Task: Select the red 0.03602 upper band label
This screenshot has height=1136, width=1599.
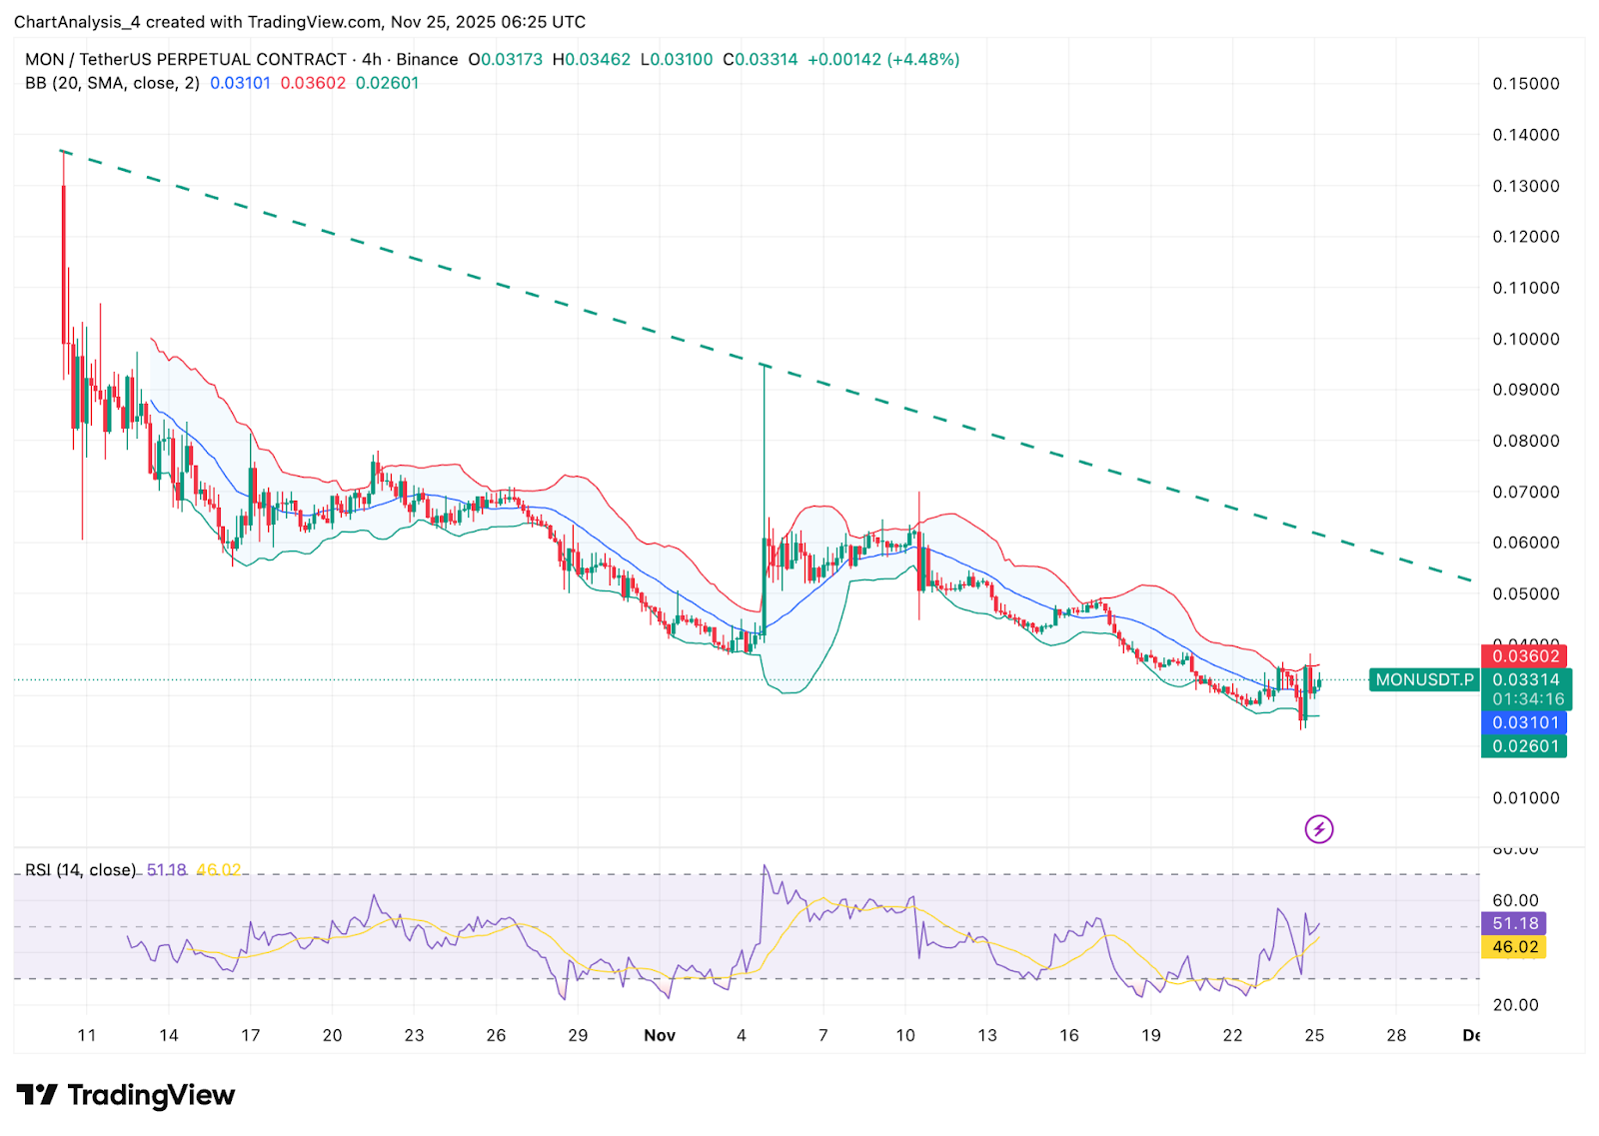Action: click(x=1525, y=656)
